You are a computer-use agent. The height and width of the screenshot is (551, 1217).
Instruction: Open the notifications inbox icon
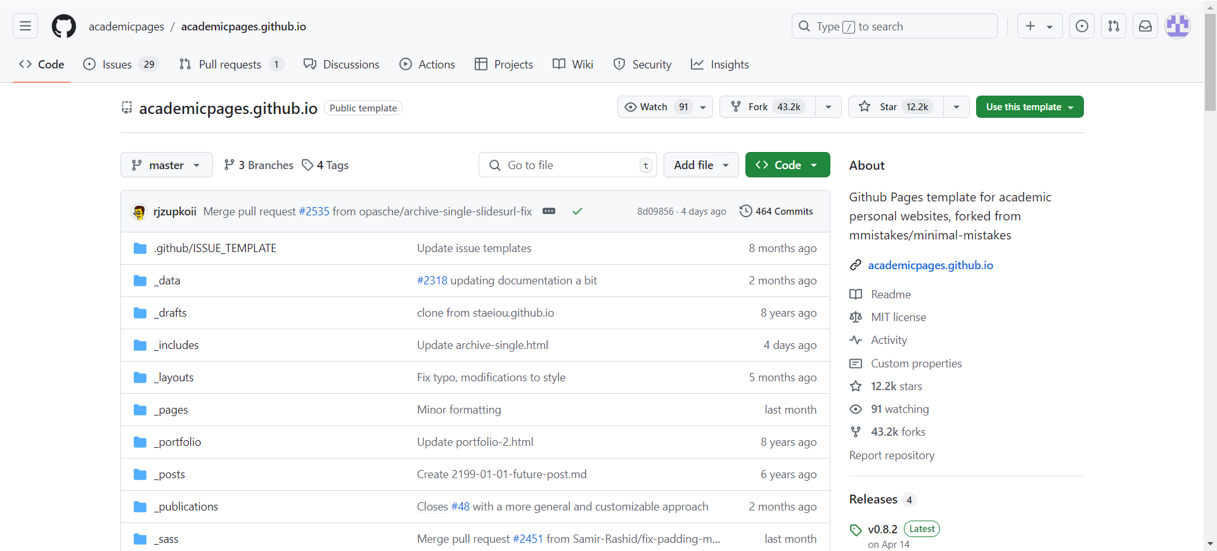tap(1145, 26)
